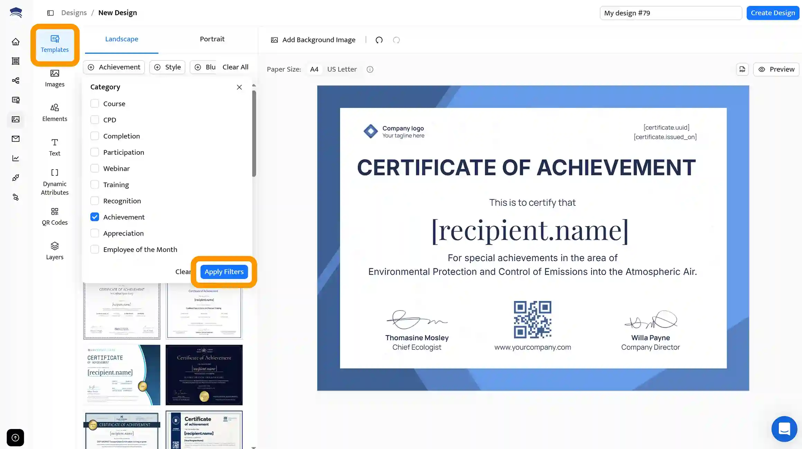802x449 pixels.
Task: Check the Completion category checkbox
Action: tap(94, 136)
